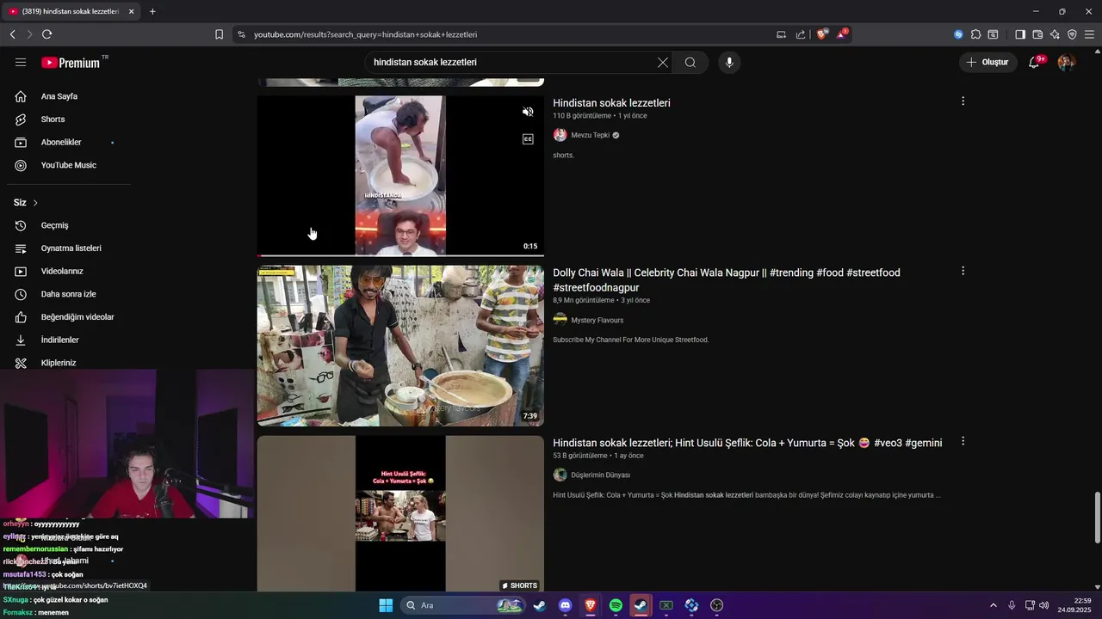This screenshot has height=619, width=1102.
Task: Open Discord from the taskbar
Action: (x=565, y=605)
